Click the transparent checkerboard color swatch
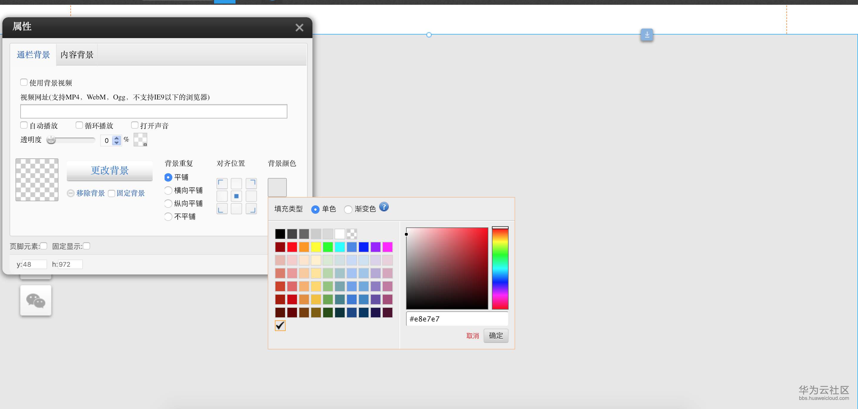Screen dimensions: 858x409 coord(352,234)
